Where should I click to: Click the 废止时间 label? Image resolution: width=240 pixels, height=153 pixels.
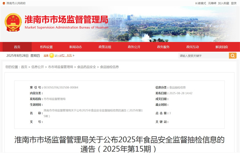pyautogui.click(x=162, y=105)
